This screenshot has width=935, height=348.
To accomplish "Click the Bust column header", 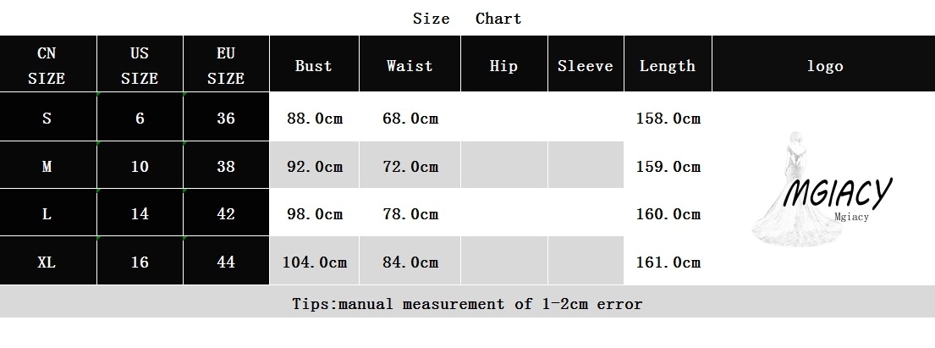I will 314,64.
